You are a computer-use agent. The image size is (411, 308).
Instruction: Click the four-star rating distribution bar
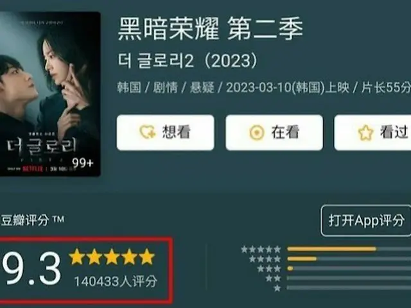coord(349,259)
